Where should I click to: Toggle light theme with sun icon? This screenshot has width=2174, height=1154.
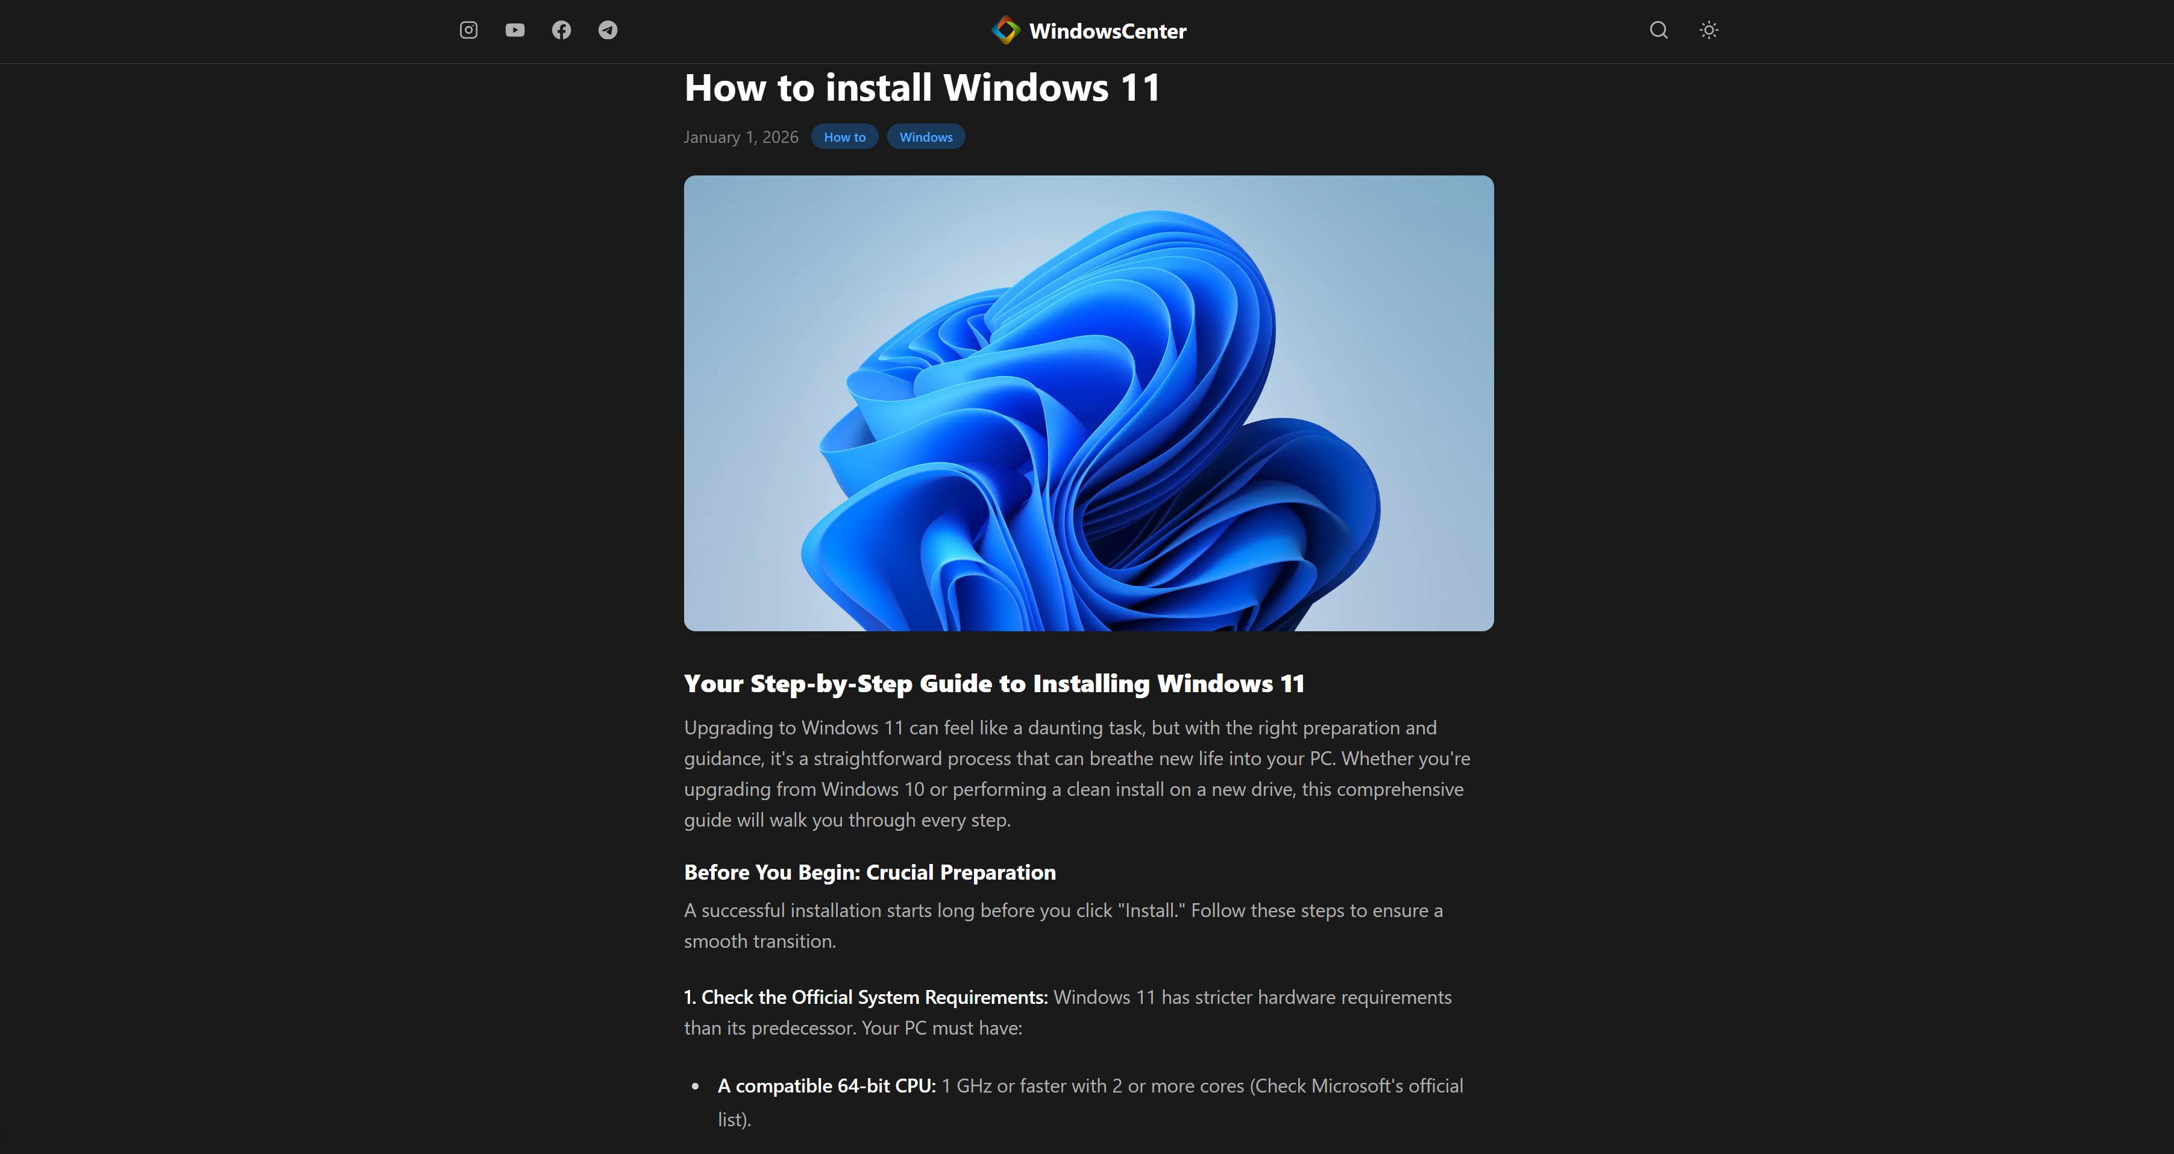1709,30
